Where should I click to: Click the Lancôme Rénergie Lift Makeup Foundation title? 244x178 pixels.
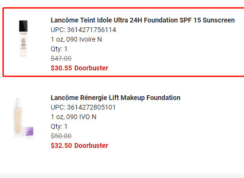point(115,98)
